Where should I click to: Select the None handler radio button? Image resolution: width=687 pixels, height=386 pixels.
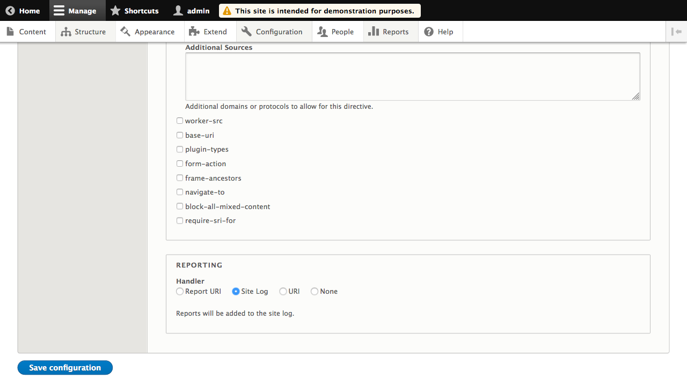pyautogui.click(x=315, y=291)
